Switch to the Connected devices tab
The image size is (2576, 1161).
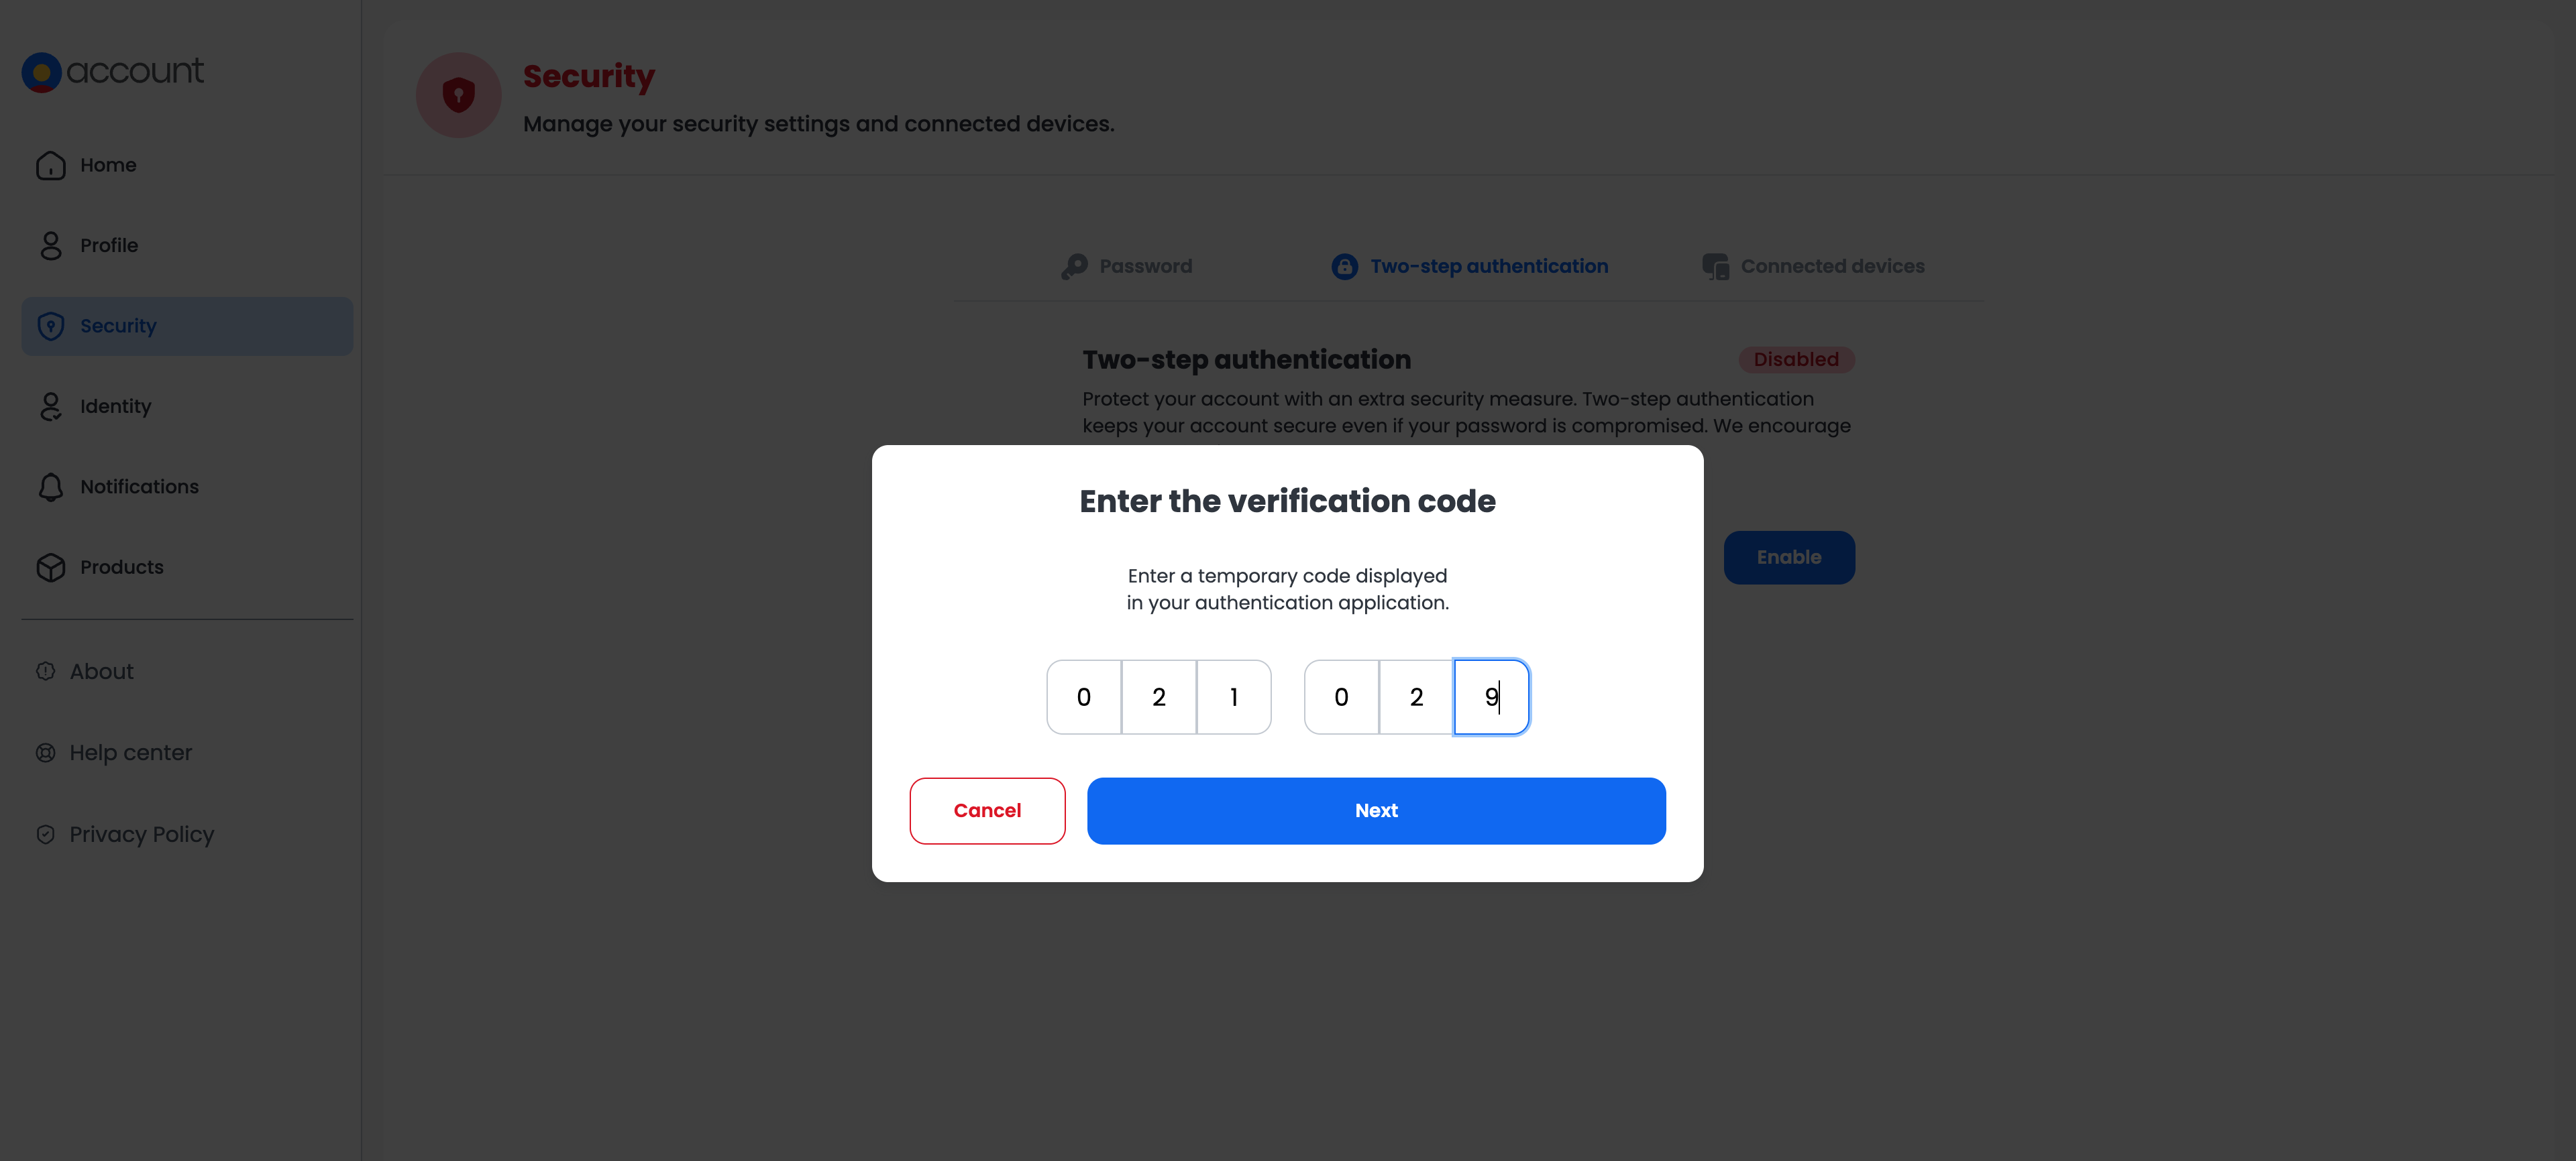1813,267
